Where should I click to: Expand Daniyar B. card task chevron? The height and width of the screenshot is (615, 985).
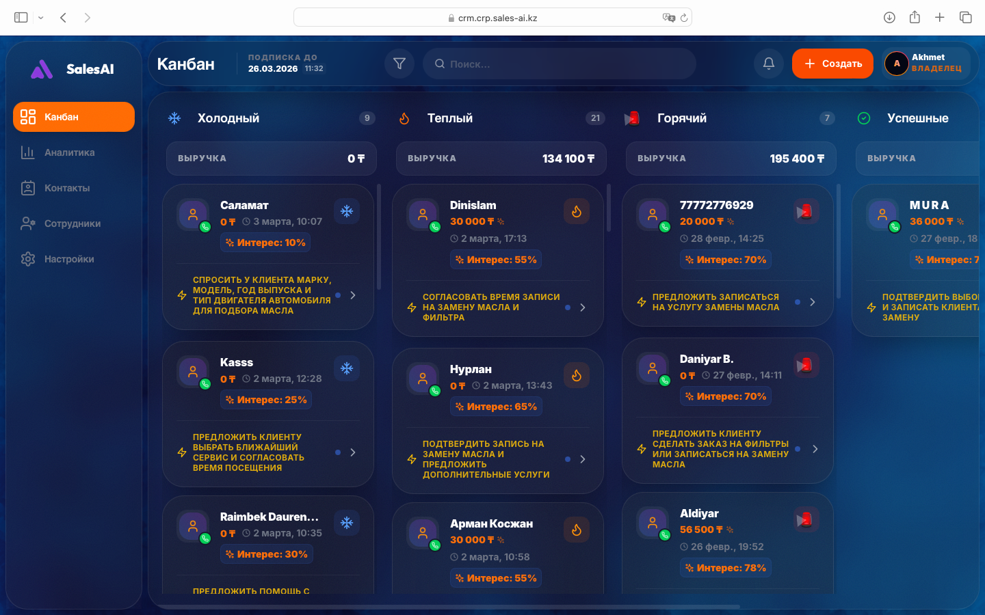click(815, 449)
